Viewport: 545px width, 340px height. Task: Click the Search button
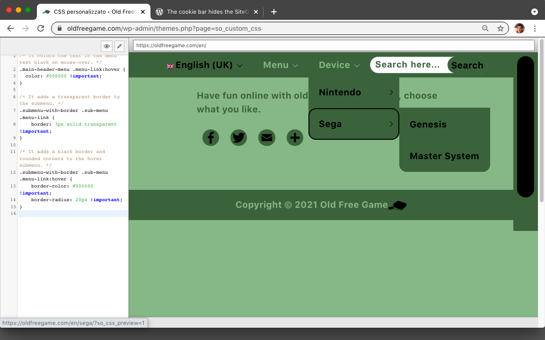pos(467,65)
